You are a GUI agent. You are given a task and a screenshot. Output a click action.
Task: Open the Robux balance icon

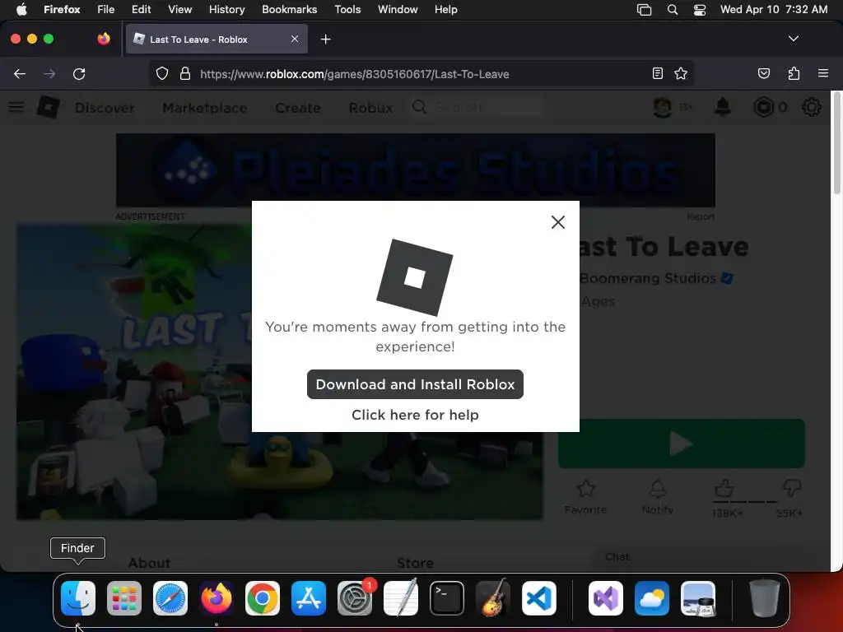click(x=763, y=108)
